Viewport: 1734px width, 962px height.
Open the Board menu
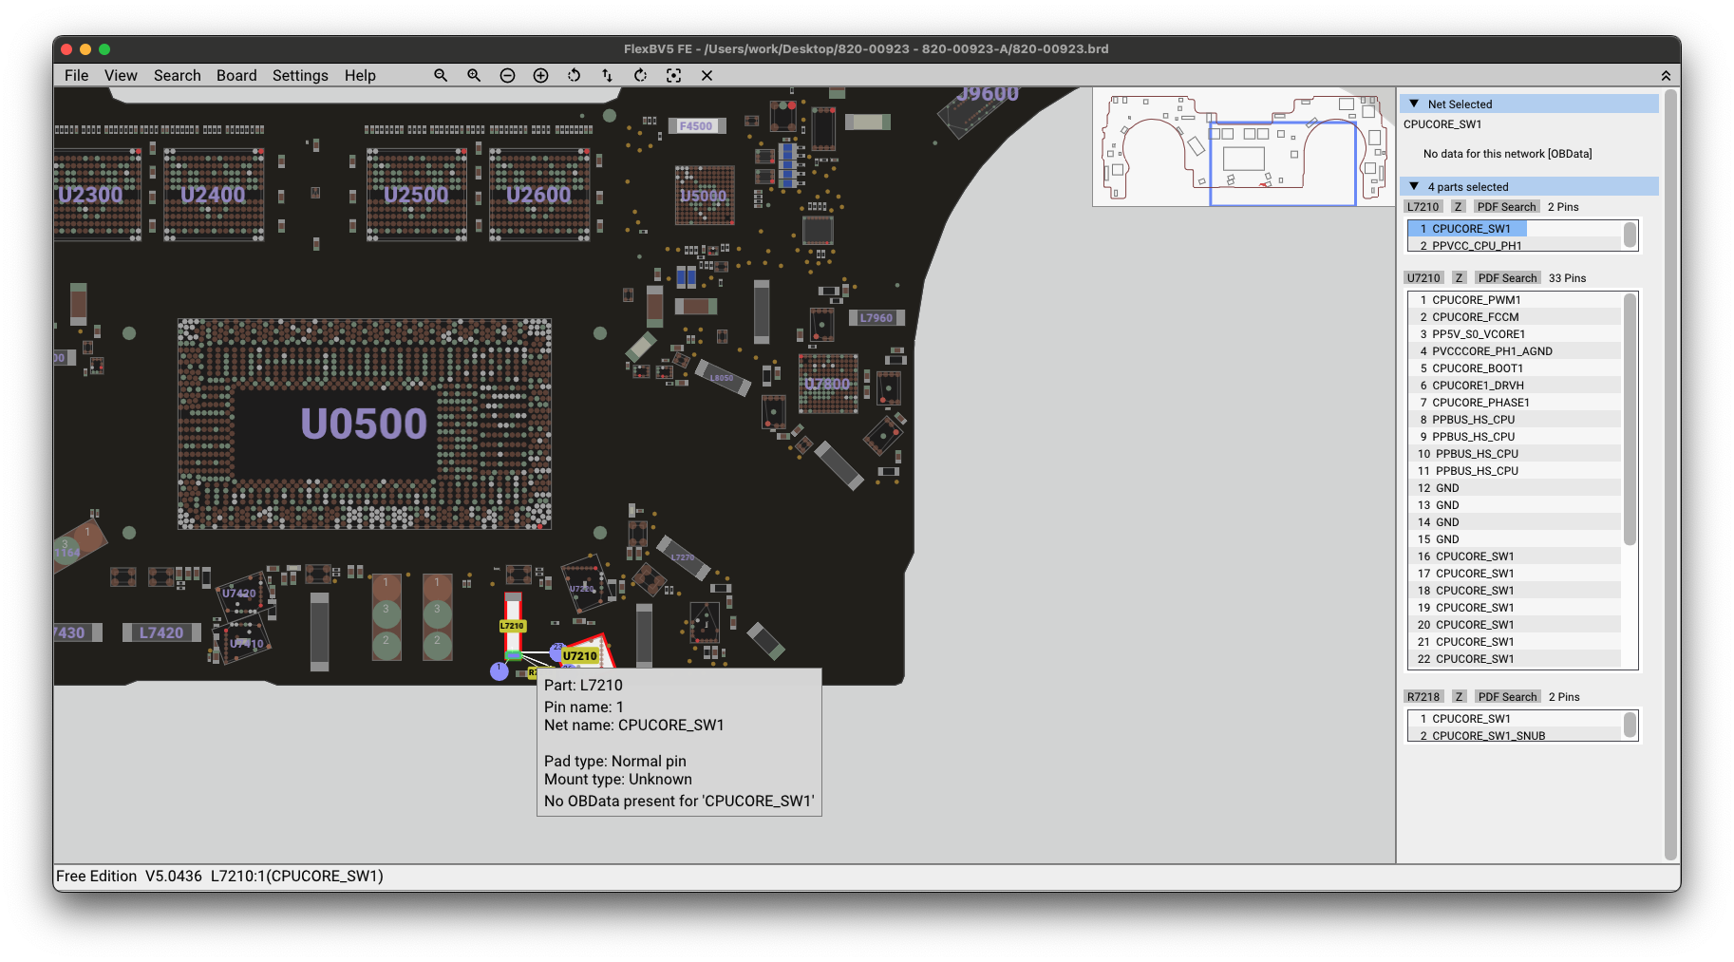pos(236,75)
